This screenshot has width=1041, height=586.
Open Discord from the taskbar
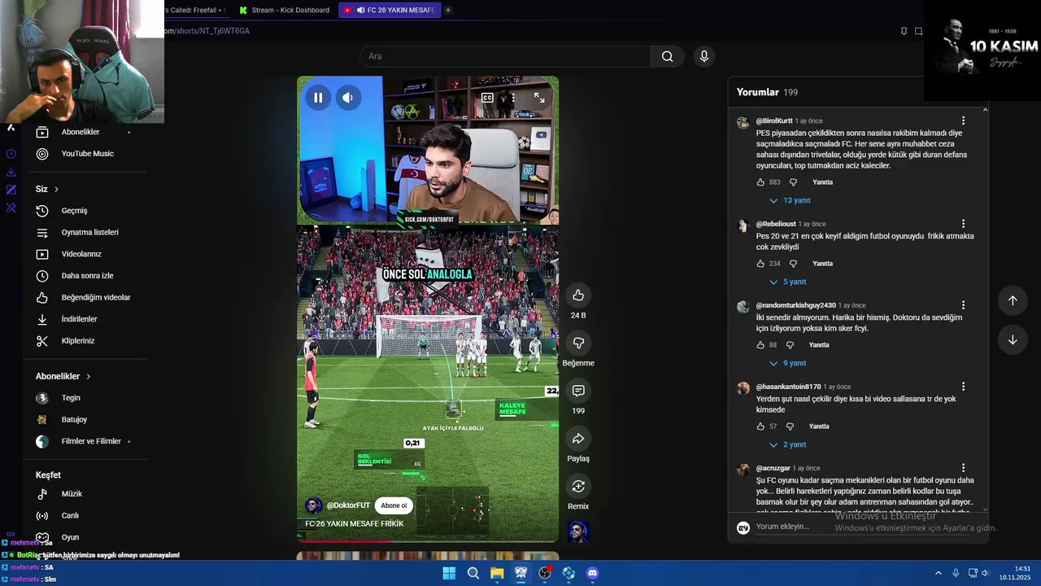tap(593, 573)
